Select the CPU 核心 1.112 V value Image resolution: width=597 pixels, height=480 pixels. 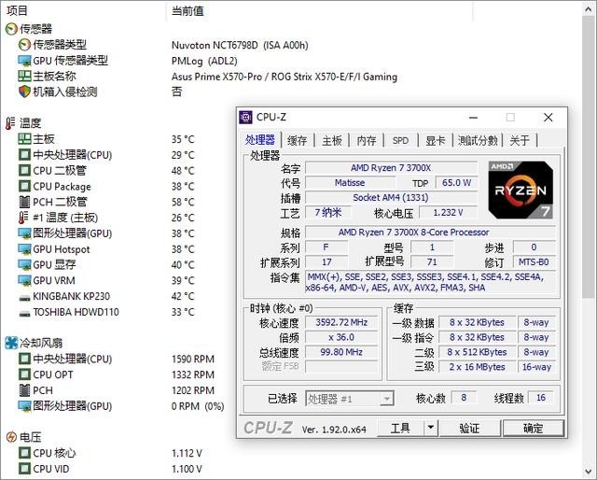[x=187, y=453]
